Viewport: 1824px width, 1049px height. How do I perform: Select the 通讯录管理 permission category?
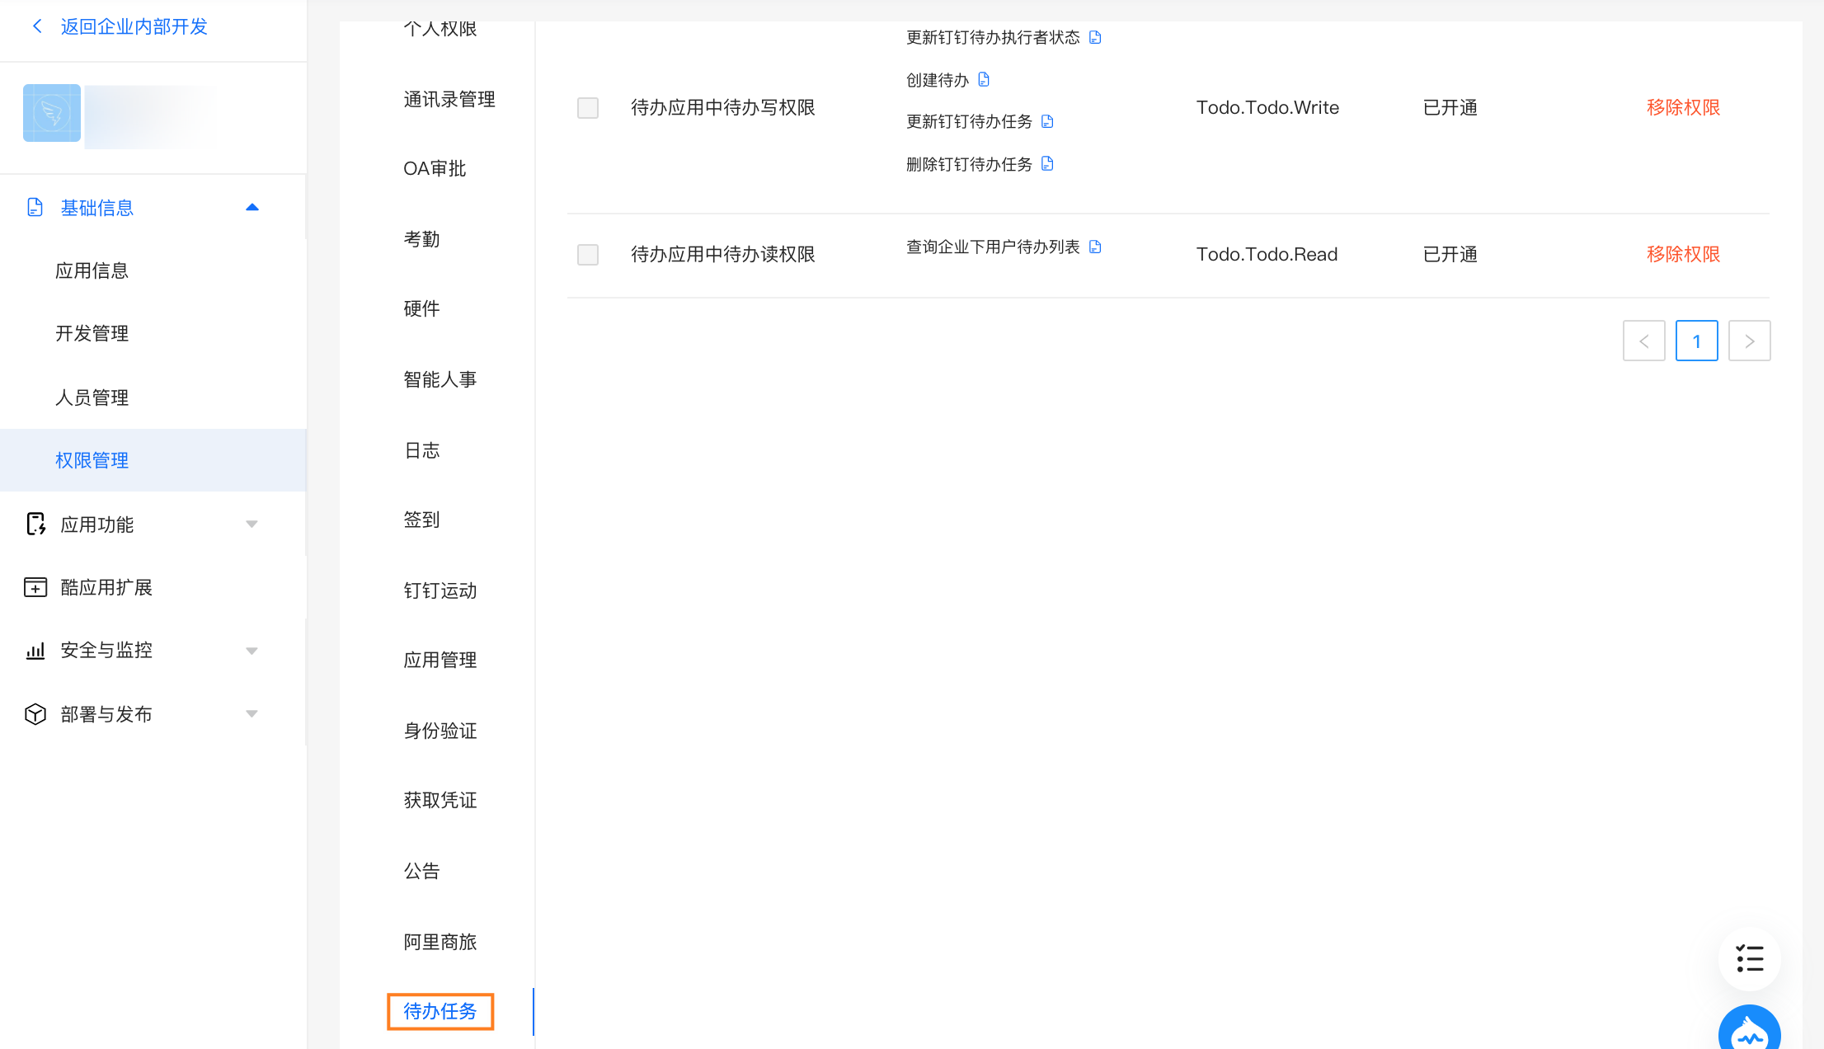(x=449, y=100)
